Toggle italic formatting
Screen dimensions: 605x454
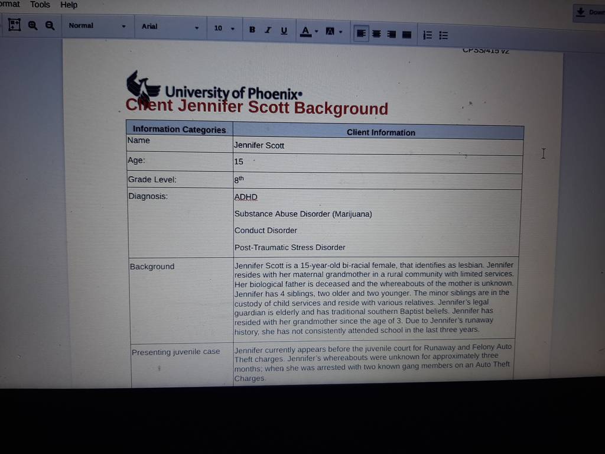(x=268, y=30)
